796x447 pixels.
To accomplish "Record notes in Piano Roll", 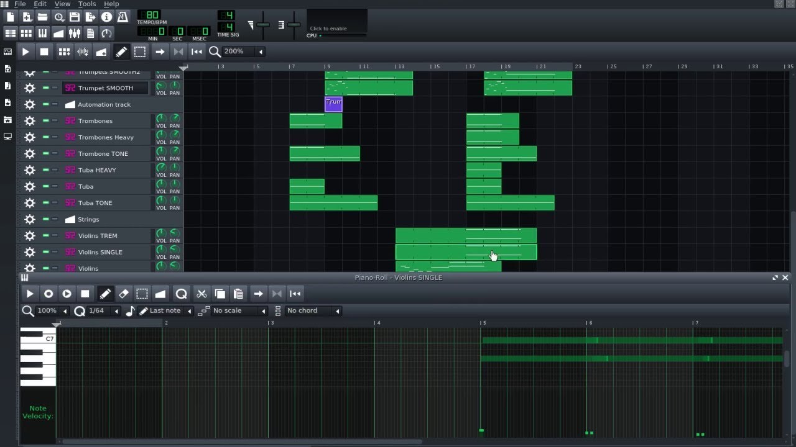I will tap(49, 294).
